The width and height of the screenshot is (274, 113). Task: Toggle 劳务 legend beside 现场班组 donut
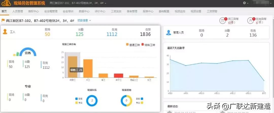140,99
